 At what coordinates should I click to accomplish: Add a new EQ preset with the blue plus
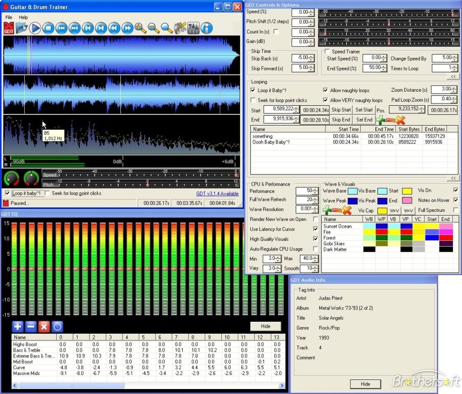click(x=18, y=326)
